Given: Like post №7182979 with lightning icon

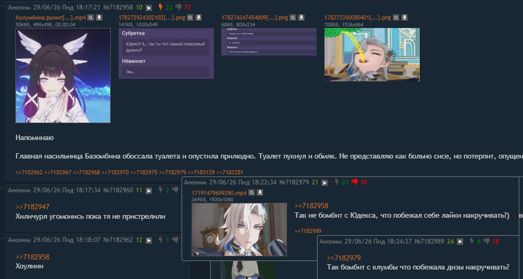Looking at the screenshot, I should point(337,182).
